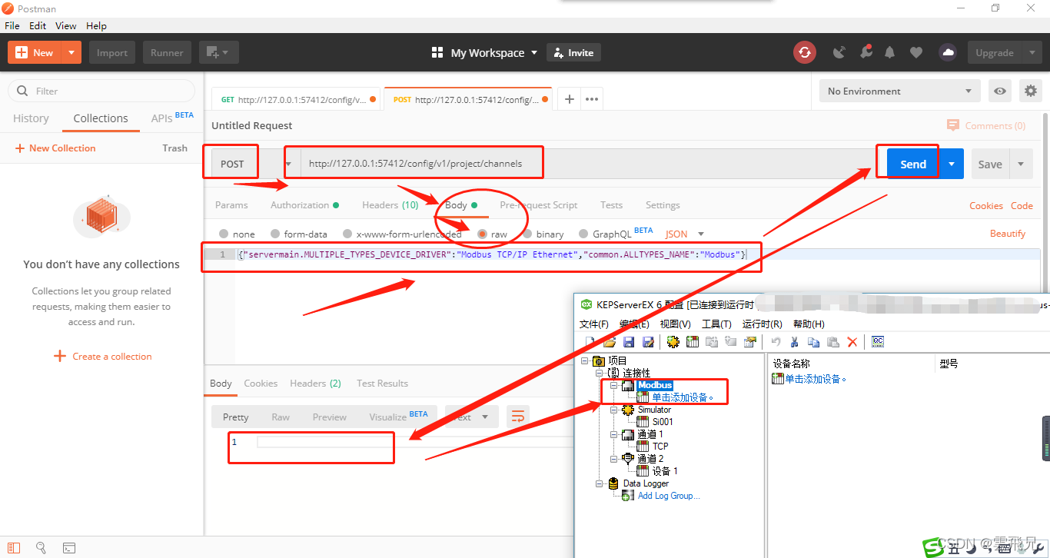Open the notifications bell
This screenshot has height=558, width=1050.
point(890,52)
